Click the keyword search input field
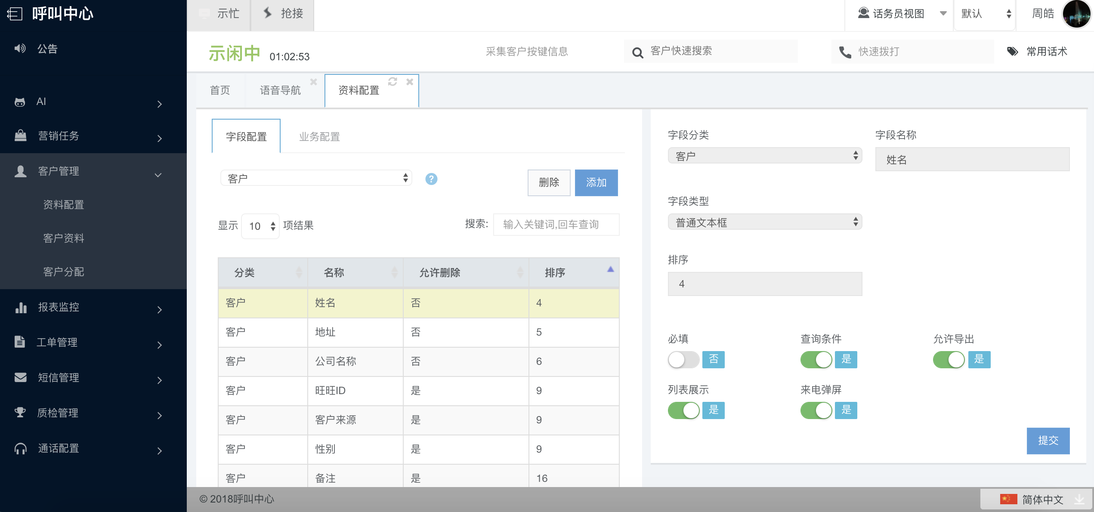 point(556,225)
